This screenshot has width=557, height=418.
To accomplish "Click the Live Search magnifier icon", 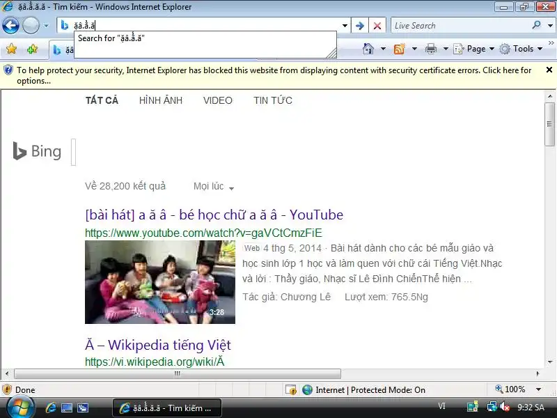I will pyautogui.click(x=536, y=25).
